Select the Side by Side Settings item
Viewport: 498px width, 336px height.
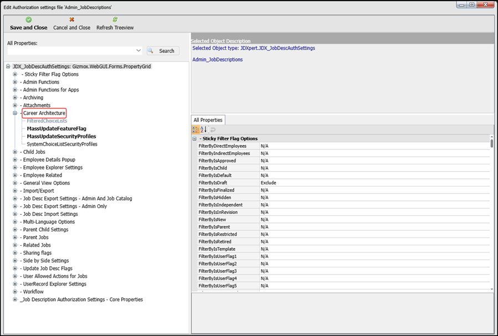[x=46, y=261]
